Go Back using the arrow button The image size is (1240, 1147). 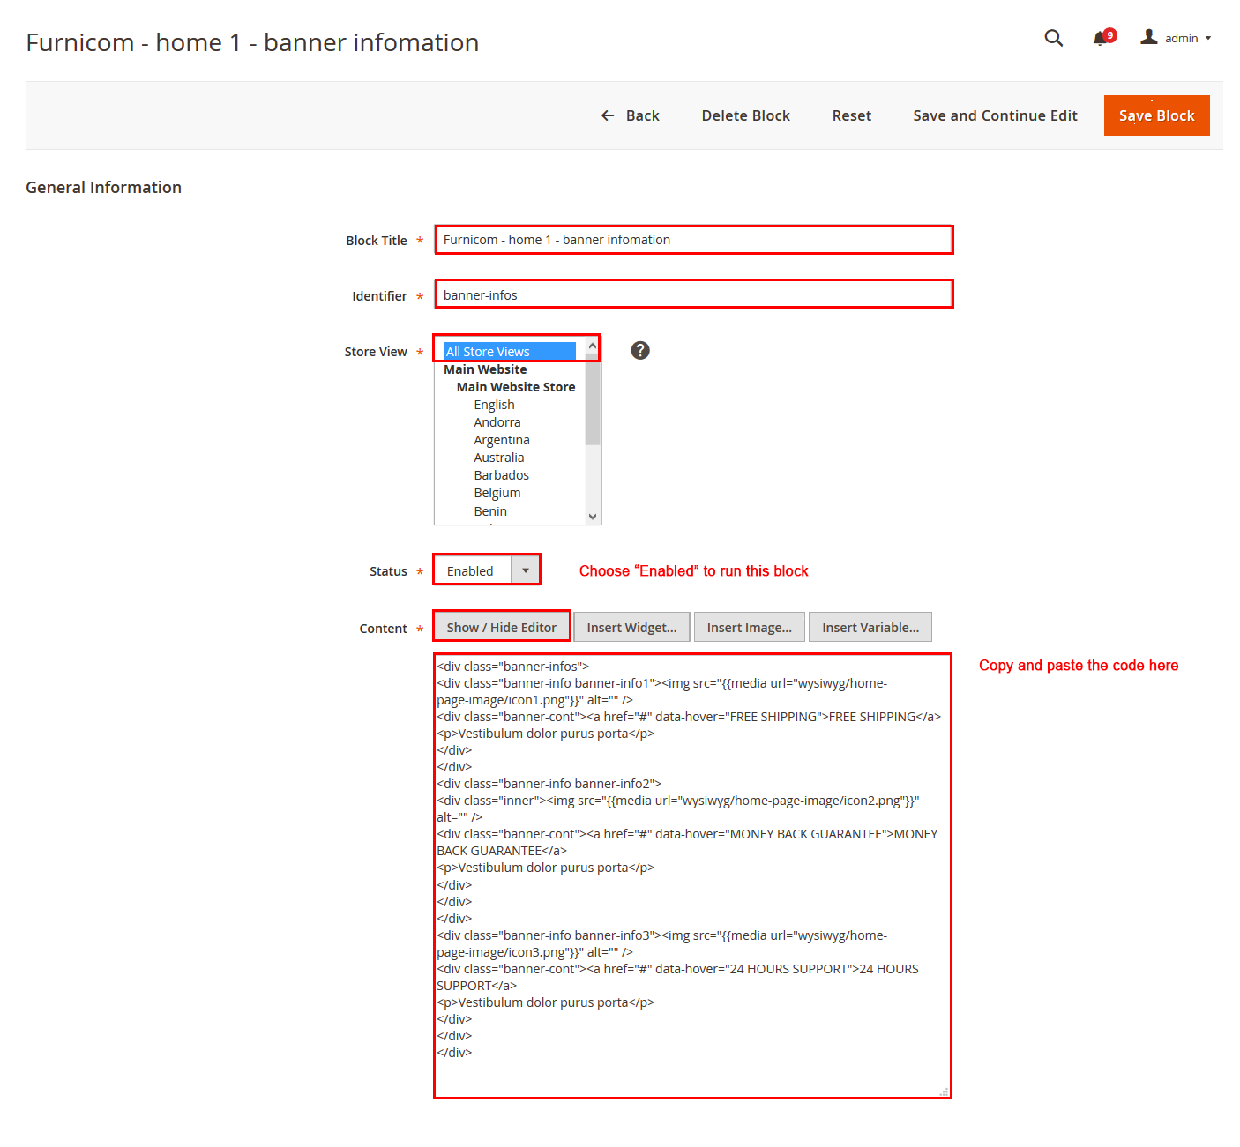(x=630, y=115)
